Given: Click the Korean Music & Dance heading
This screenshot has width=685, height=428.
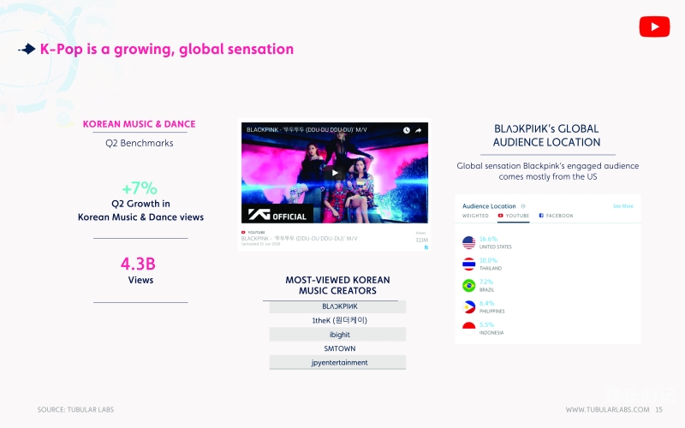Looking at the screenshot, I should (x=139, y=124).
